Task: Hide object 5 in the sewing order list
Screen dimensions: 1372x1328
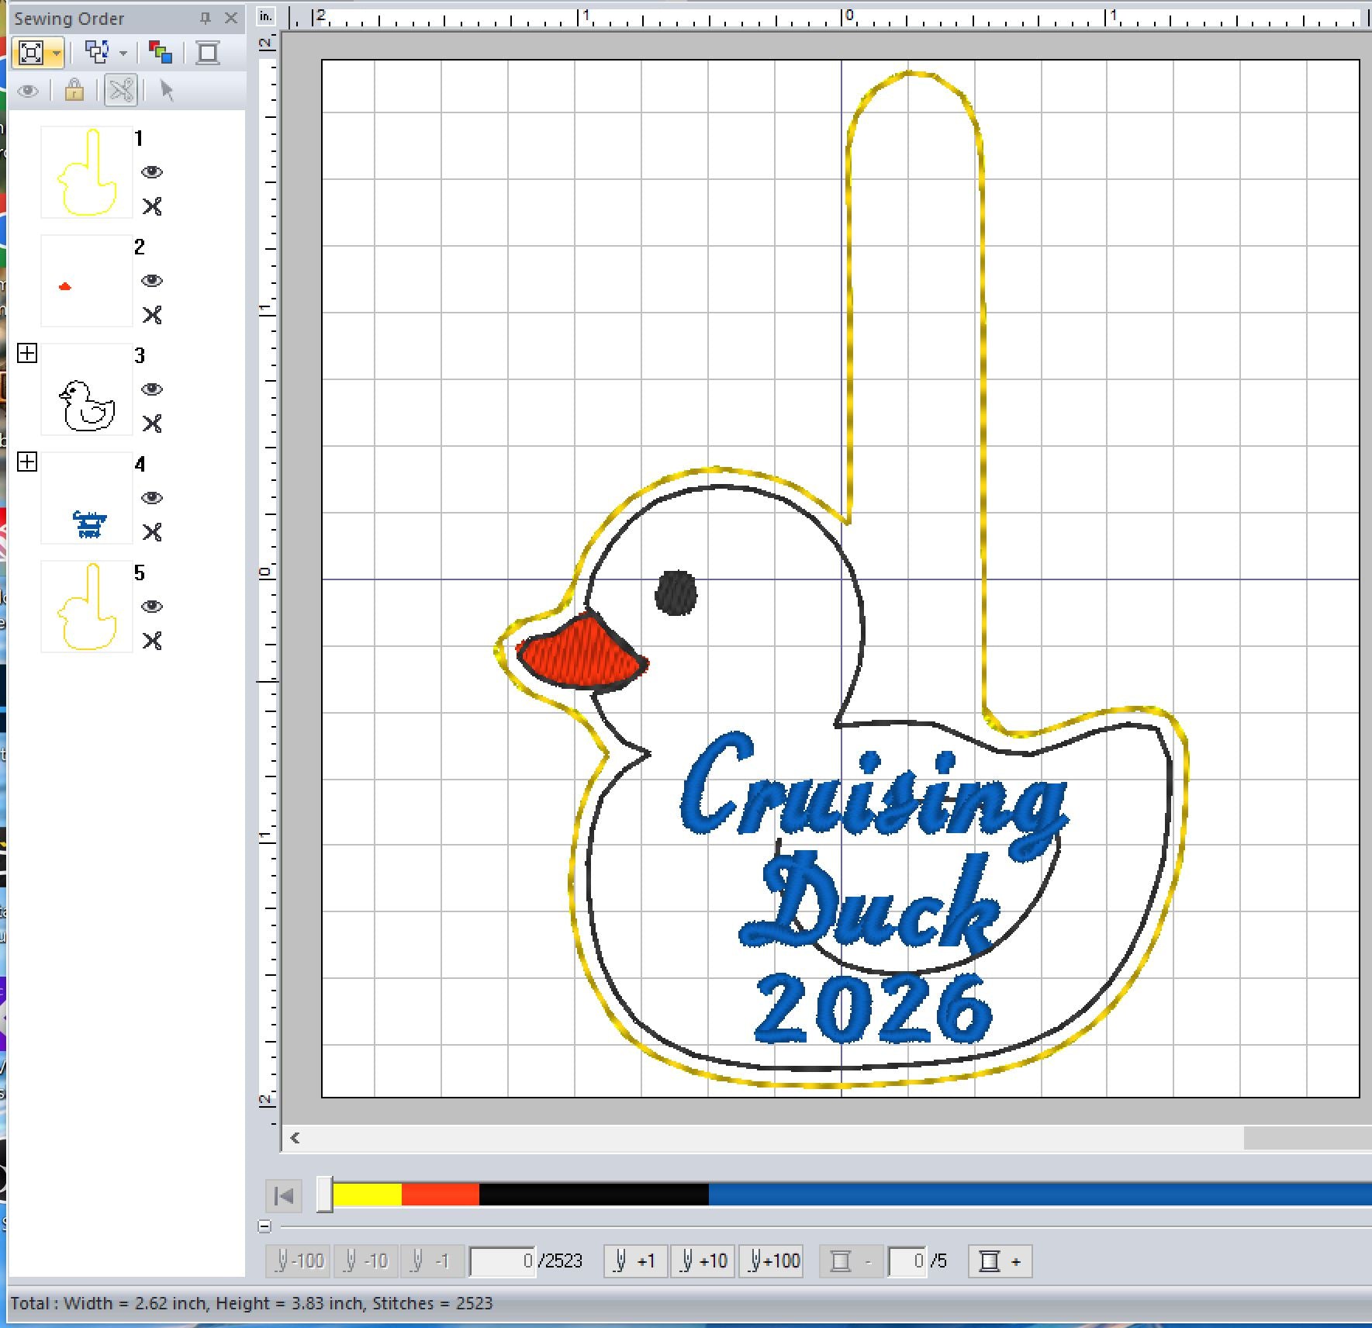Action: click(152, 607)
